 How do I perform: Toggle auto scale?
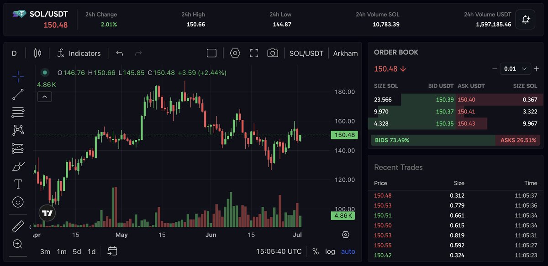tap(348, 251)
